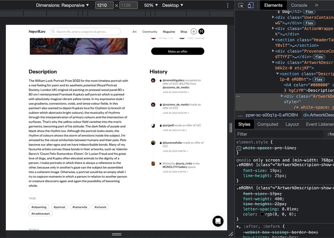Click the tania_rivilis avatar in Minted entry
Image resolution: width=334 pixels, height=238 pixels.
click(x=153, y=164)
